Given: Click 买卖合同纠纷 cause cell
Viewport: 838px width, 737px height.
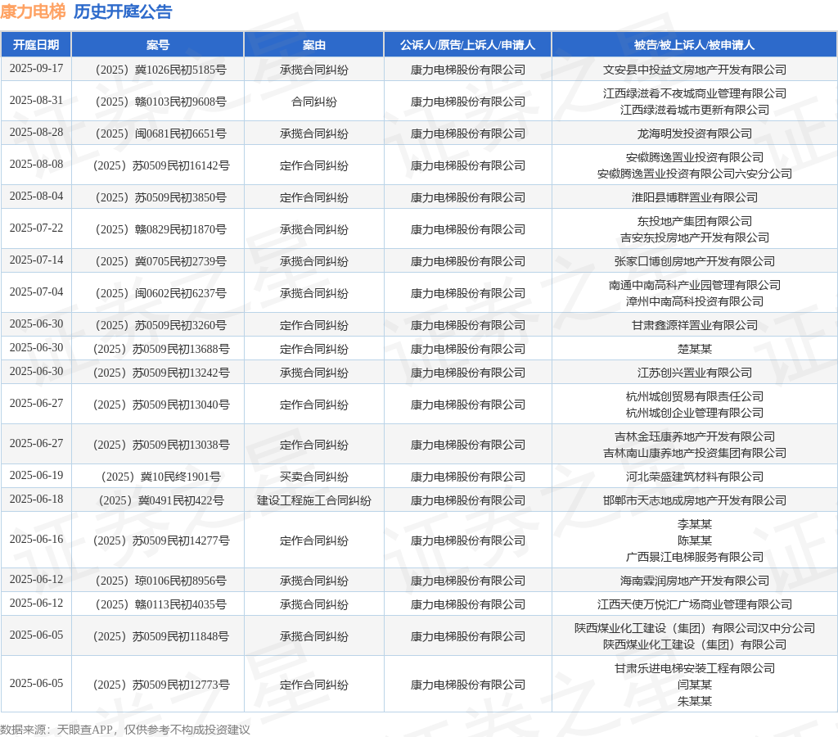Looking at the screenshot, I should click(313, 477).
